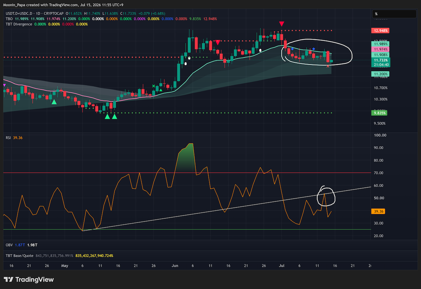Click the TBO indicator label
Image resolution: width=421 pixels, height=289 pixels.
coord(9,19)
